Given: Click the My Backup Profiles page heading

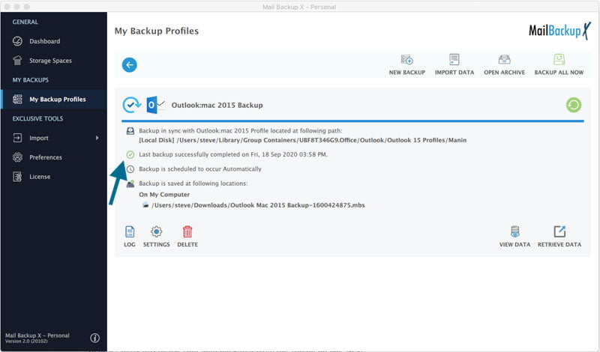Looking at the screenshot, I should 157,31.
